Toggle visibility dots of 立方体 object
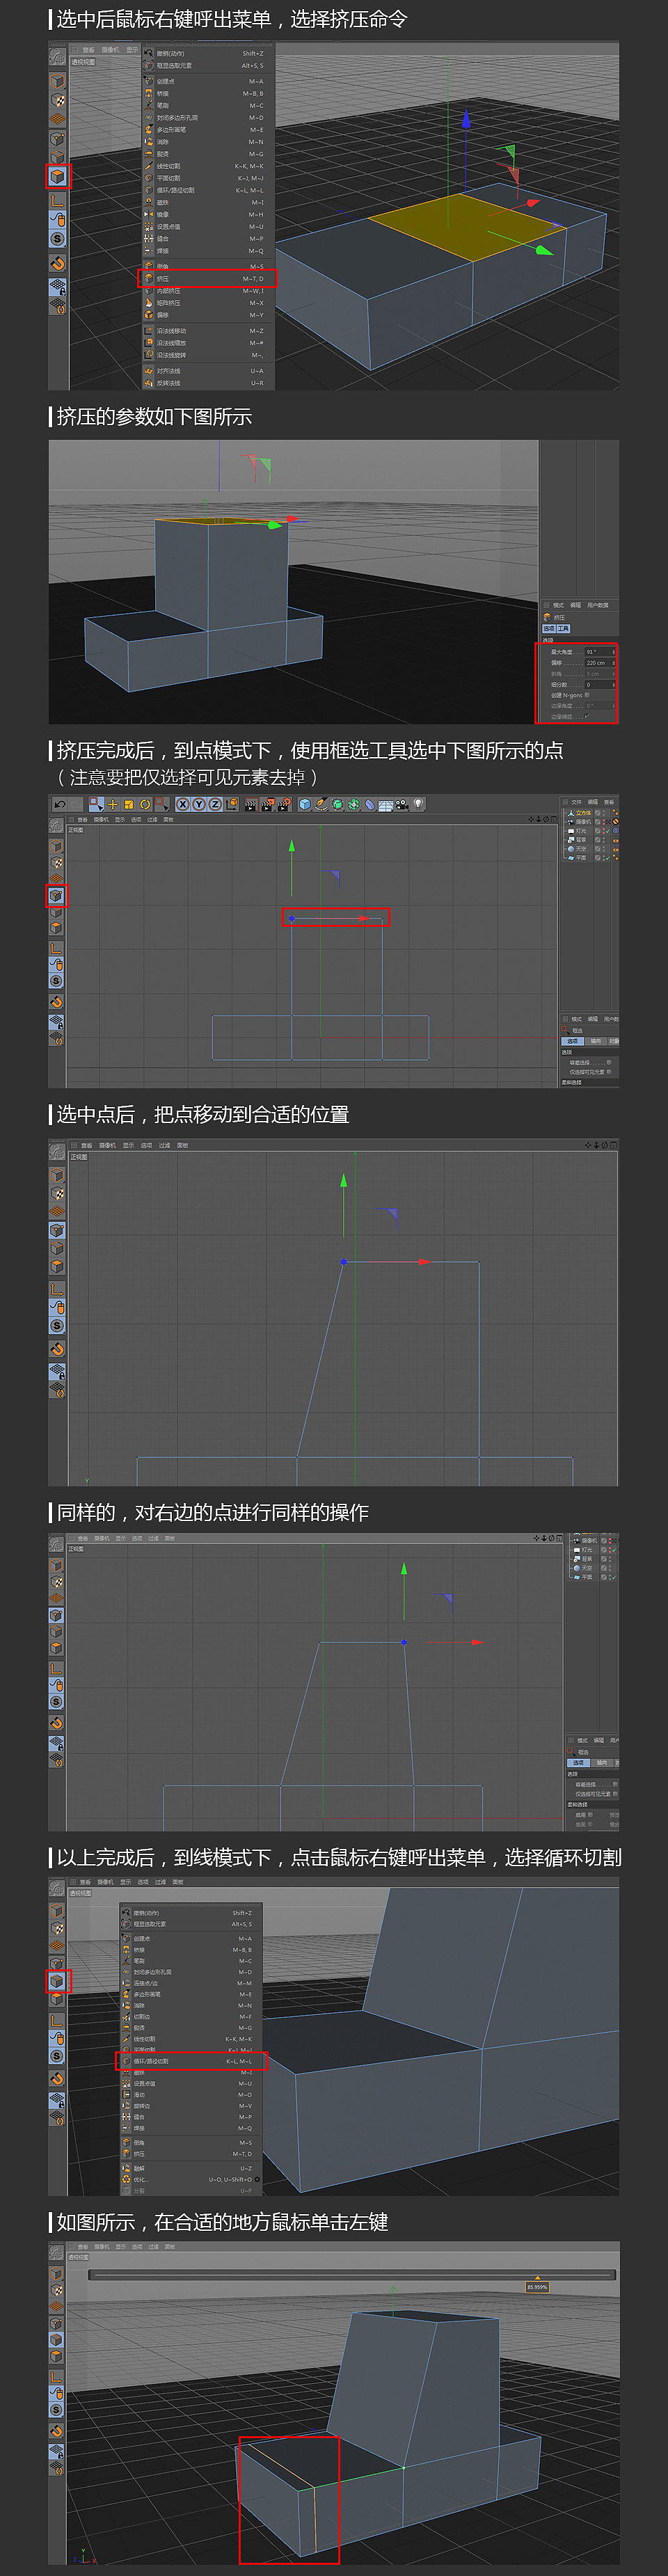 [x=604, y=813]
